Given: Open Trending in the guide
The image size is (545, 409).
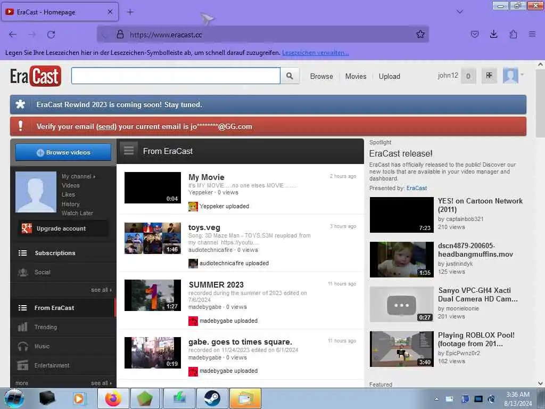Looking at the screenshot, I should click(63, 327).
